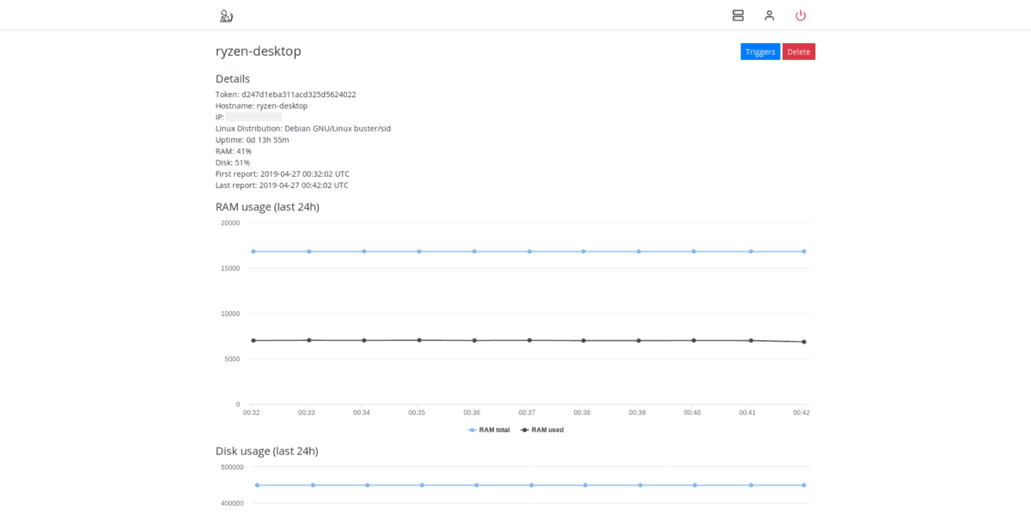Select the first data point on the disk chart line

point(257,485)
